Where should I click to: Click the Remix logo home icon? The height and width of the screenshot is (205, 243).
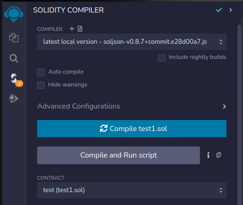pos(14,14)
